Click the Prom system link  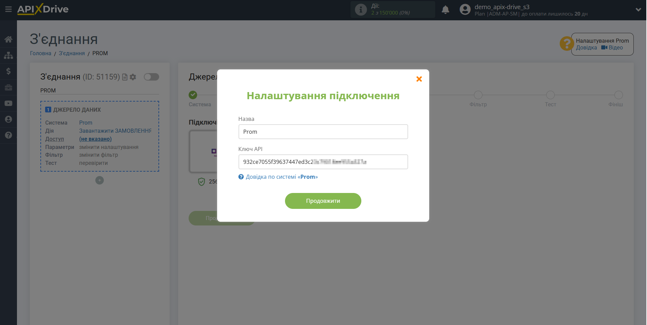pos(85,123)
